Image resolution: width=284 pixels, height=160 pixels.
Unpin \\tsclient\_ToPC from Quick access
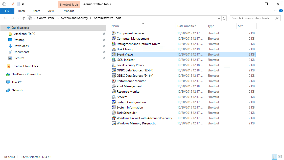point(104,34)
